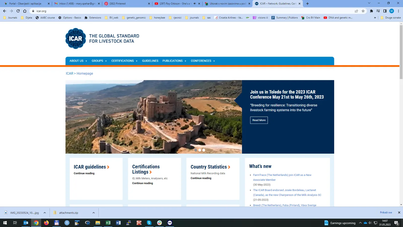403x227 pixels.
Task: Open the Chrome three-dot menu
Action: pyautogui.click(x=398, y=11)
